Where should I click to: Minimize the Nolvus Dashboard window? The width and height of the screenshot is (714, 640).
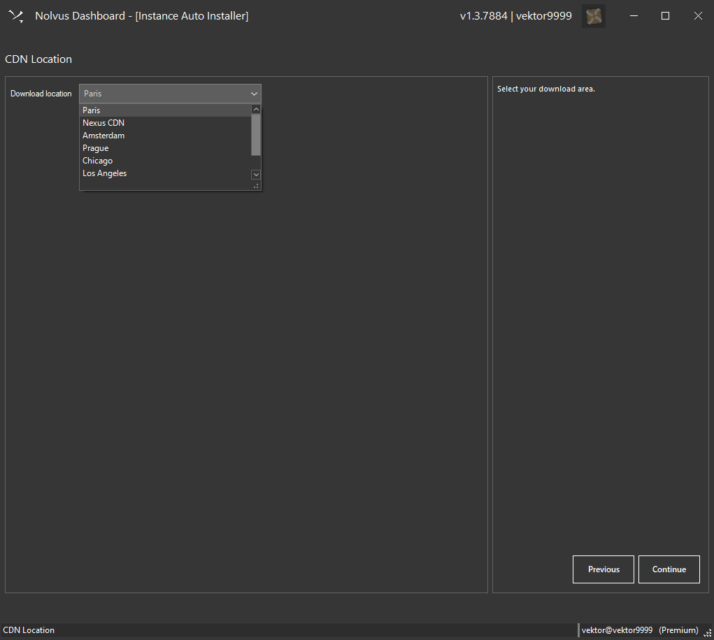click(634, 16)
